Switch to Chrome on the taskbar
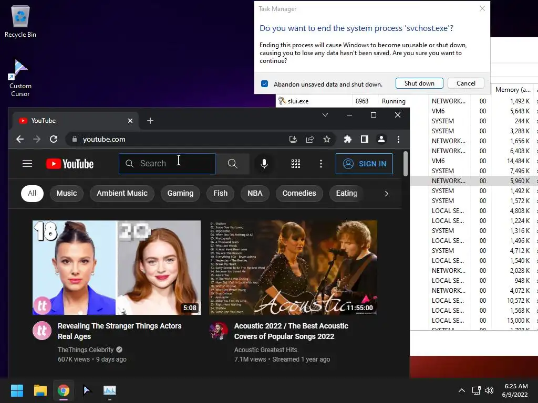 coord(64,390)
